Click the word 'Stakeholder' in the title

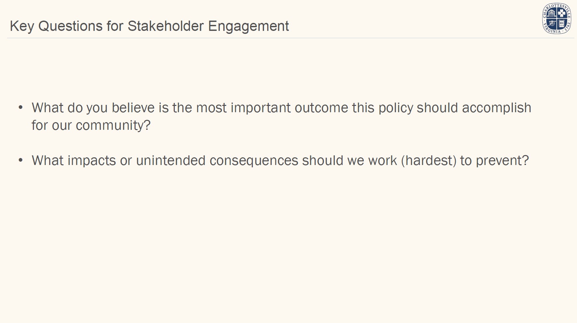(165, 26)
